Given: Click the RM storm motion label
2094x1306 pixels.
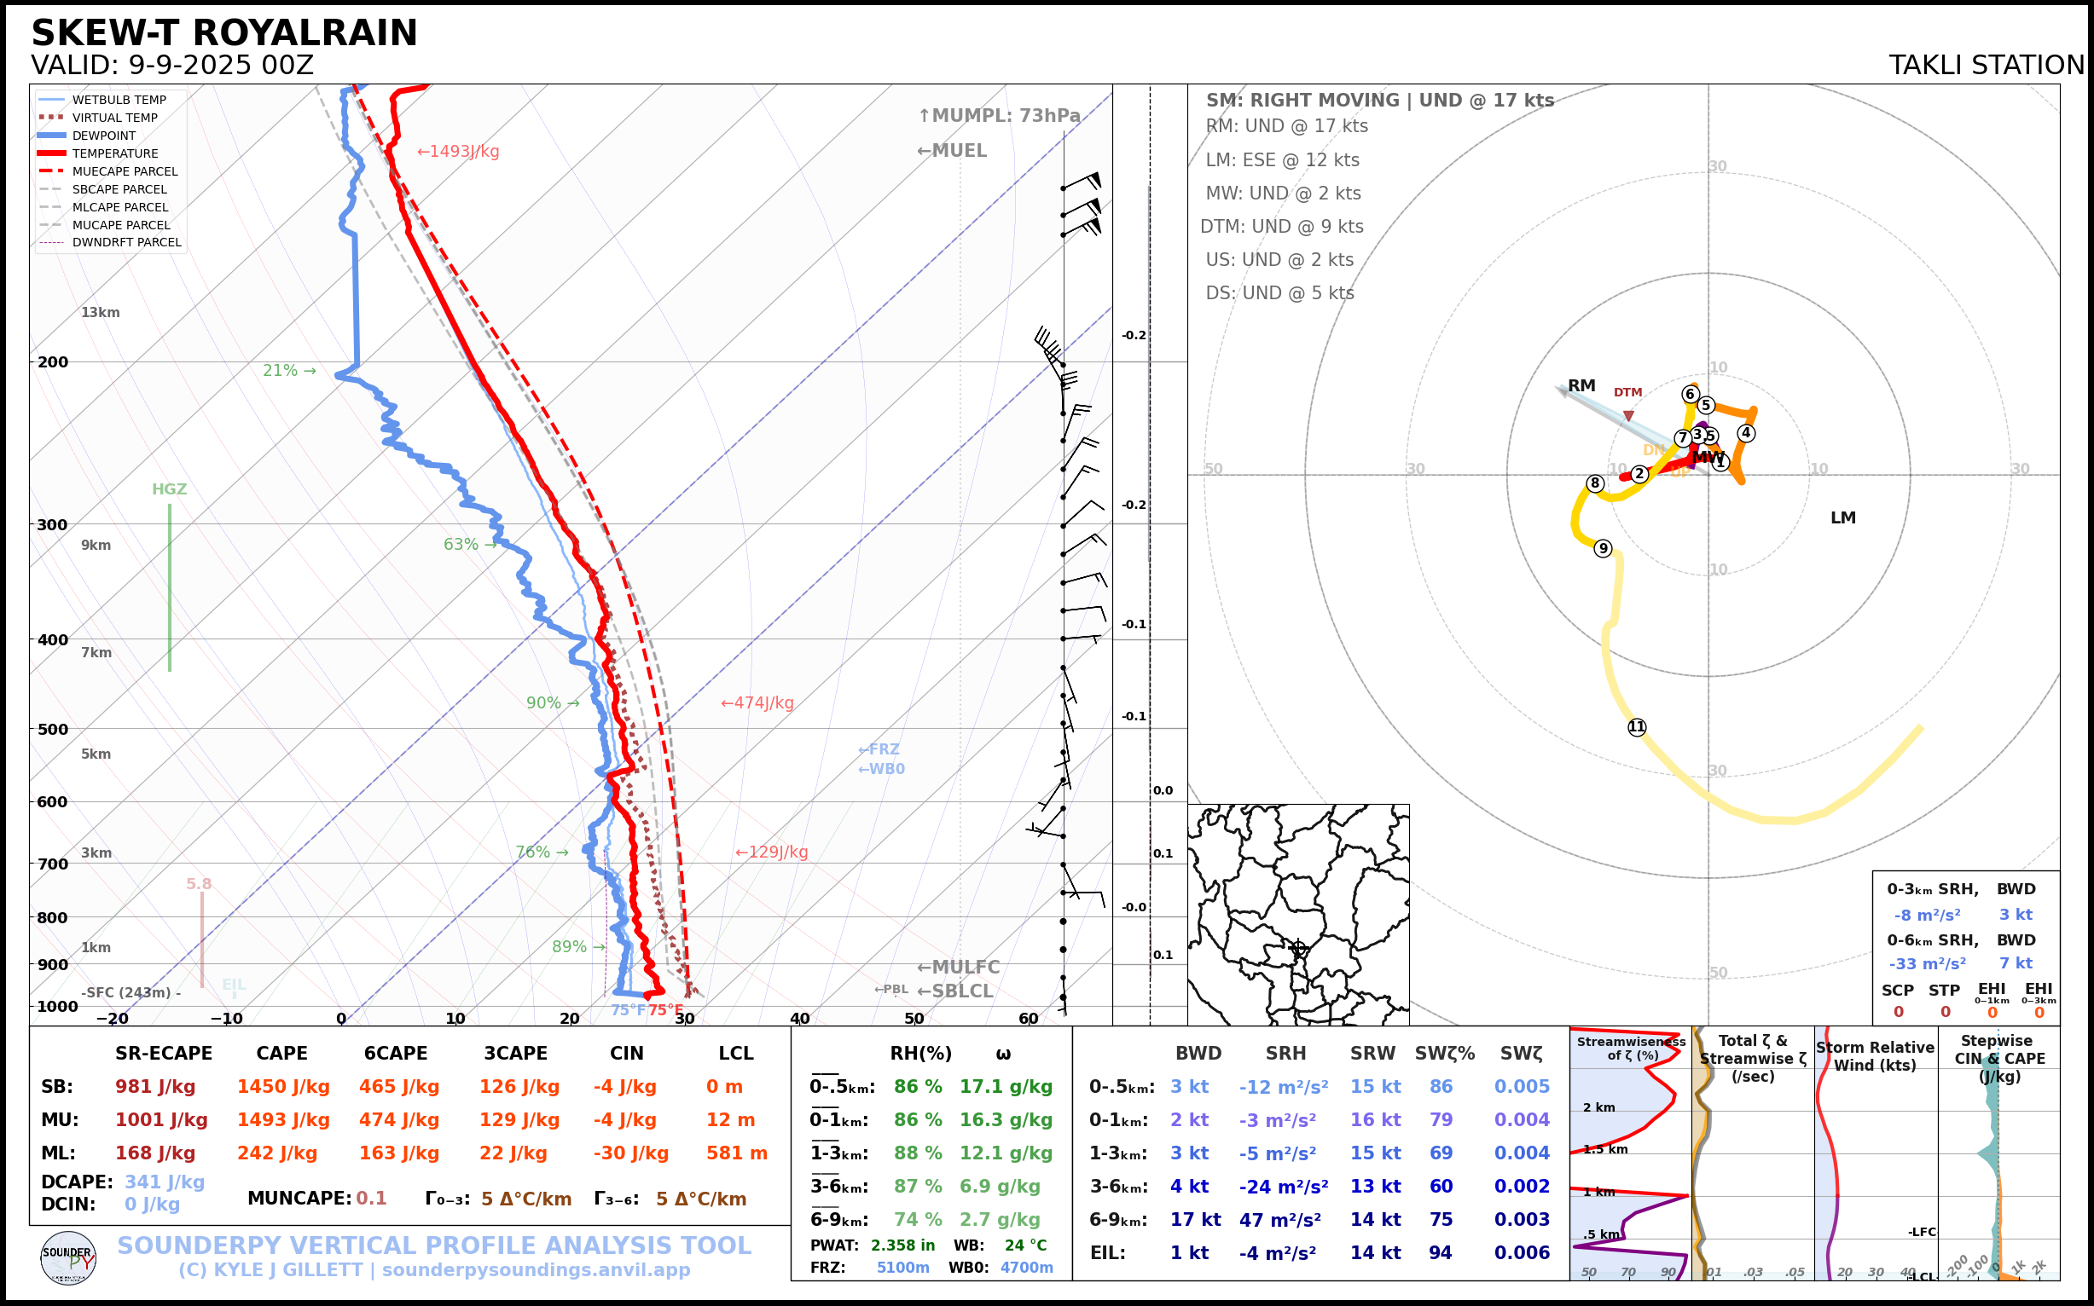Looking at the screenshot, I should (x=1581, y=386).
